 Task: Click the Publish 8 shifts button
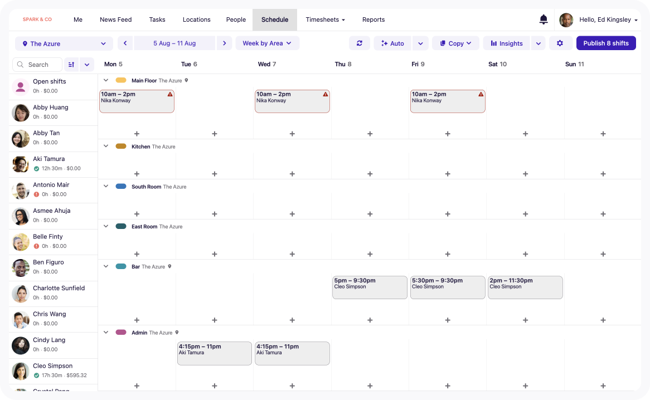(x=606, y=43)
